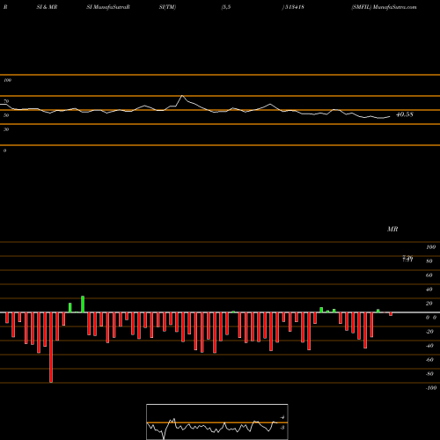Click the 40 label on MR axis
Screen dimensions: 440x440
(x=429, y=290)
